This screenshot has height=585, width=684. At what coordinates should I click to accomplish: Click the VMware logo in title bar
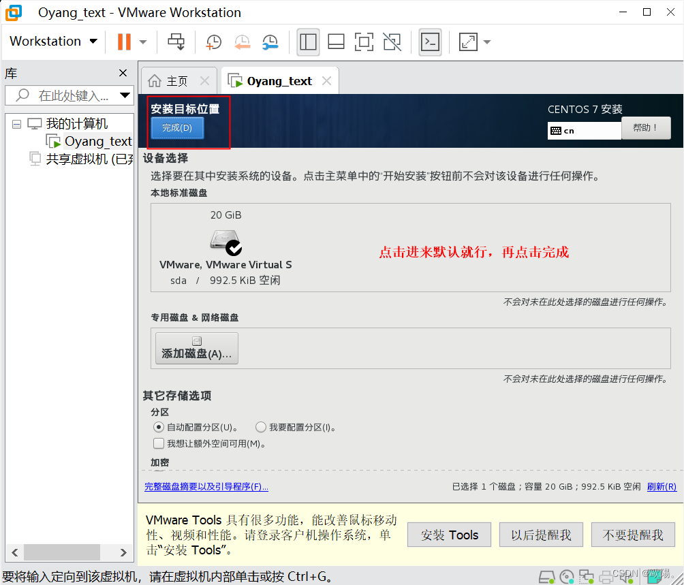coord(14,13)
